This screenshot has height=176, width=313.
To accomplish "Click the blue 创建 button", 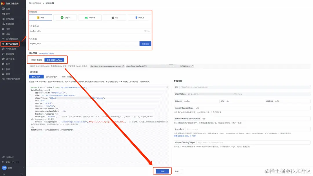I will click(x=162, y=171).
